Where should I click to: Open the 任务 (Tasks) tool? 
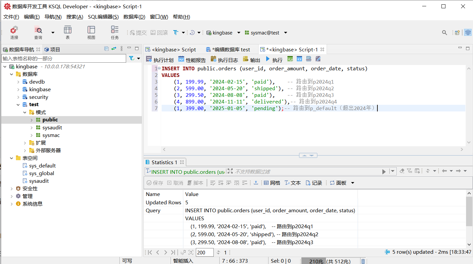(115, 33)
